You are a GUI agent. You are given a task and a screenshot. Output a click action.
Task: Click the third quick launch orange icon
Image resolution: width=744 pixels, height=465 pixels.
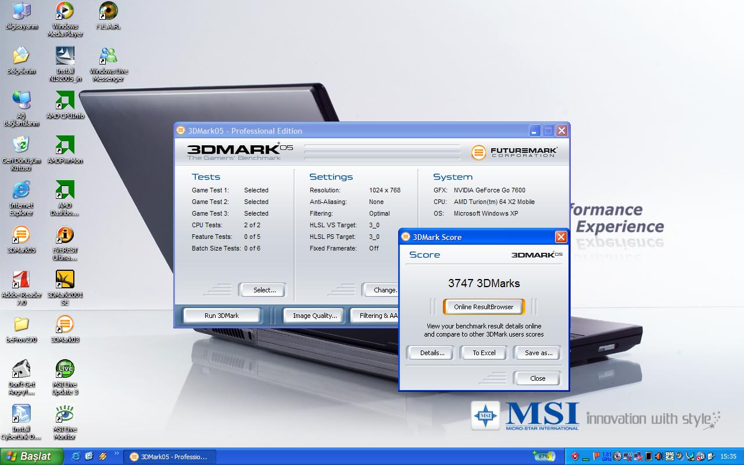point(103,456)
